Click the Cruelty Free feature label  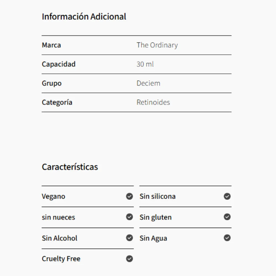(61, 259)
